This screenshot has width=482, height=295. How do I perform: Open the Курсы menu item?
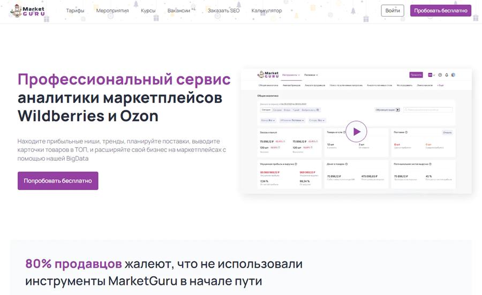click(148, 11)
